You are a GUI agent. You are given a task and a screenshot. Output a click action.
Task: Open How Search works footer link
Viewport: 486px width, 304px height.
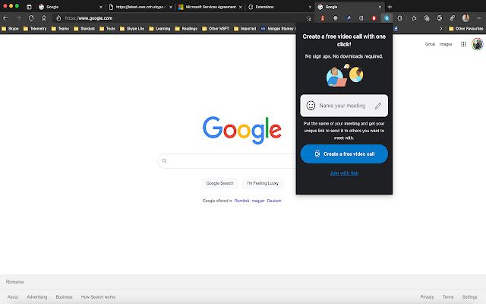point(98,297)
